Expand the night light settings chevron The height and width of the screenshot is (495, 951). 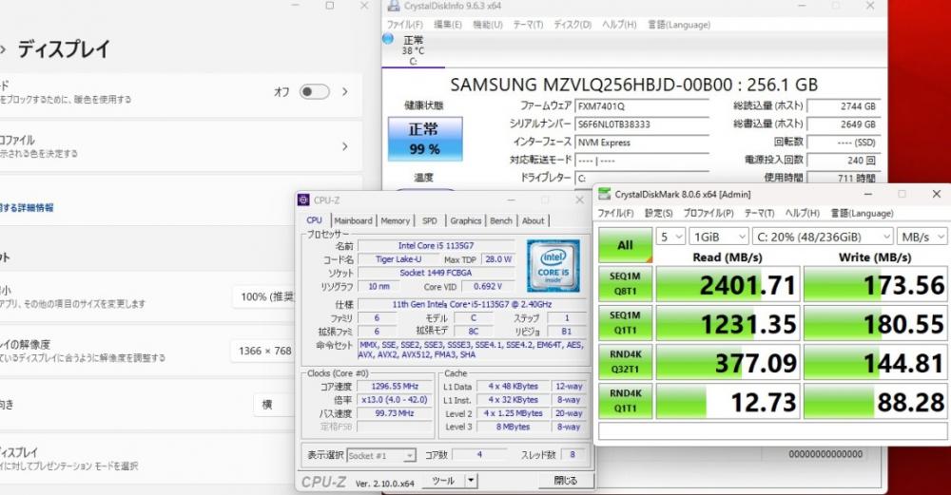(345, 91)
